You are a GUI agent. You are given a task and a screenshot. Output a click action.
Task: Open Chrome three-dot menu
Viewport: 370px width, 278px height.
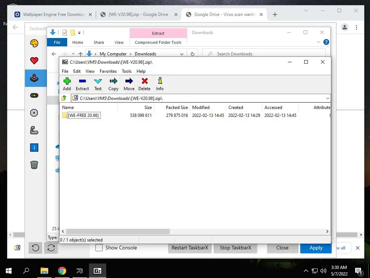(x=356, y=27)
